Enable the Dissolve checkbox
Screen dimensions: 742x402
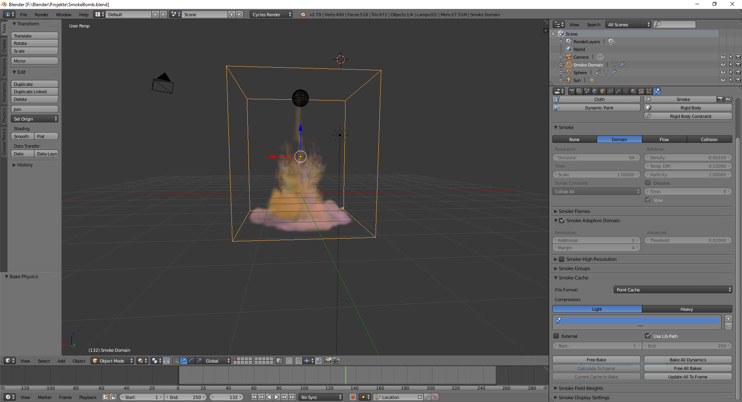coord(648,183)
